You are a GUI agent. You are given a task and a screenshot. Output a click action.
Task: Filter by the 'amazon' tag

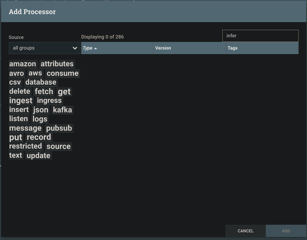[x=23, y=64]
